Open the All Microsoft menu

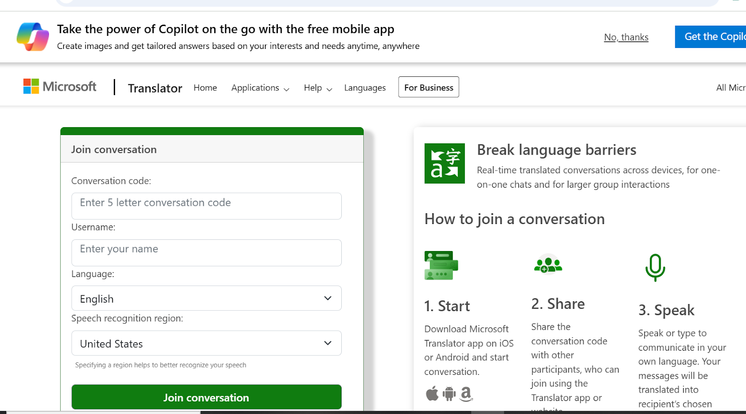coord(731,88)
